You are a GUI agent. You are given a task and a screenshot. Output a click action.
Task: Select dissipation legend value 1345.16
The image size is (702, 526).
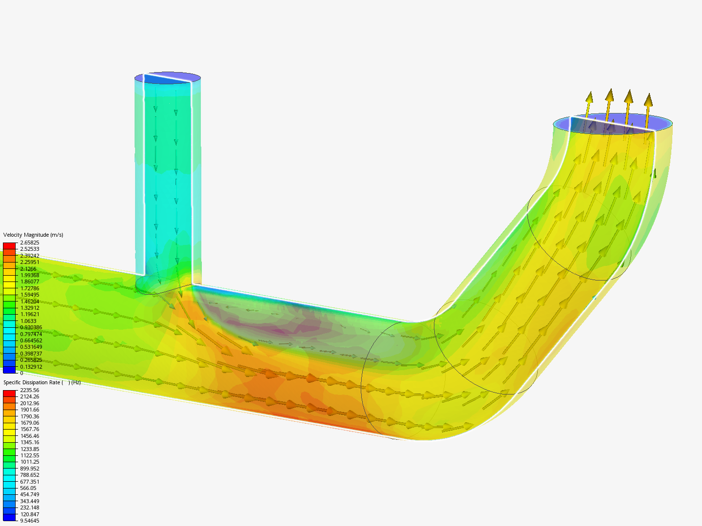[30, 442]
